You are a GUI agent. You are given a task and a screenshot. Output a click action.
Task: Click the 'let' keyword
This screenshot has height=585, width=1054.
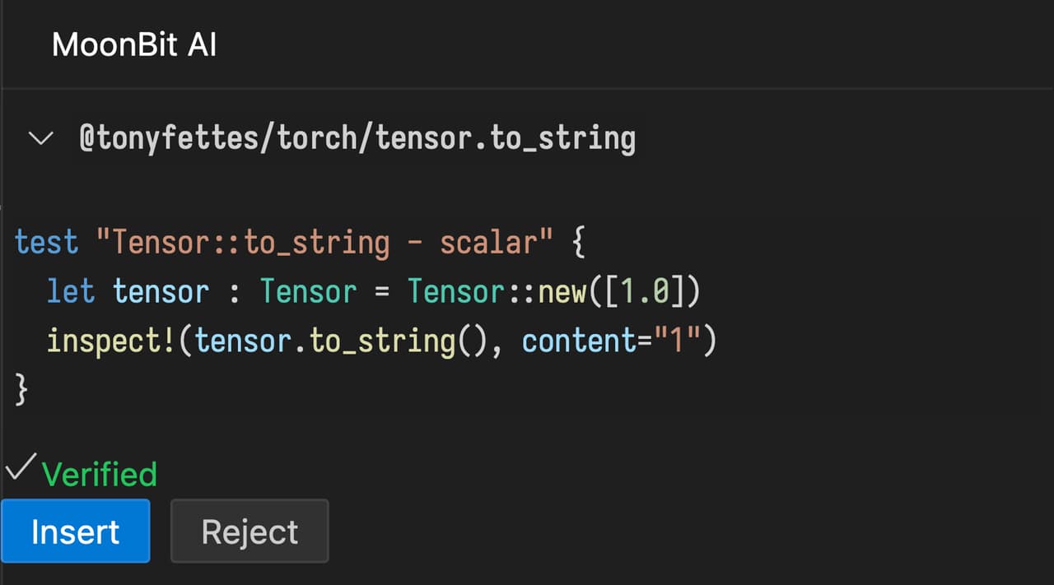[x=71, y=291]
